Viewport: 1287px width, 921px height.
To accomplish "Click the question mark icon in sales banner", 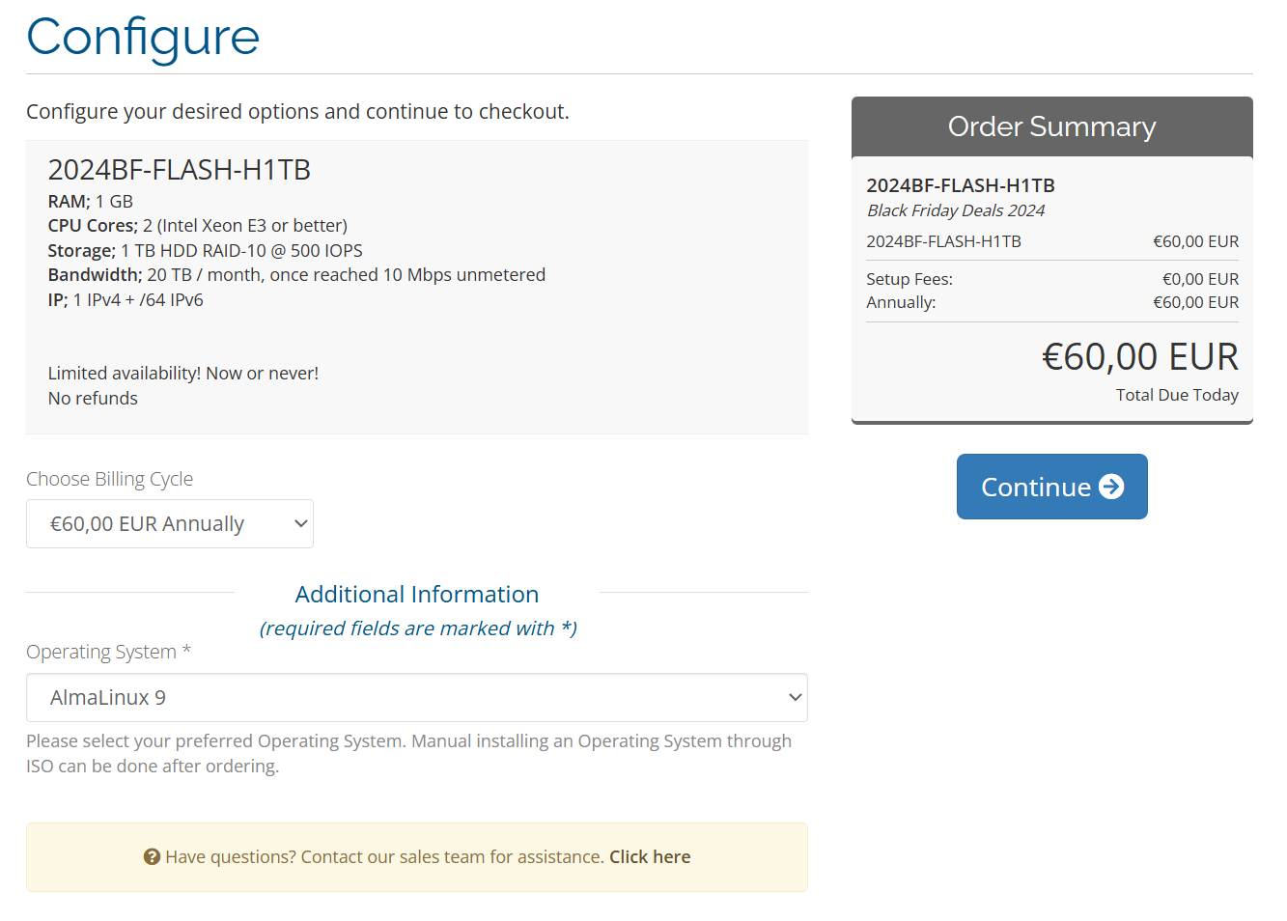I will tap(152, 857).
